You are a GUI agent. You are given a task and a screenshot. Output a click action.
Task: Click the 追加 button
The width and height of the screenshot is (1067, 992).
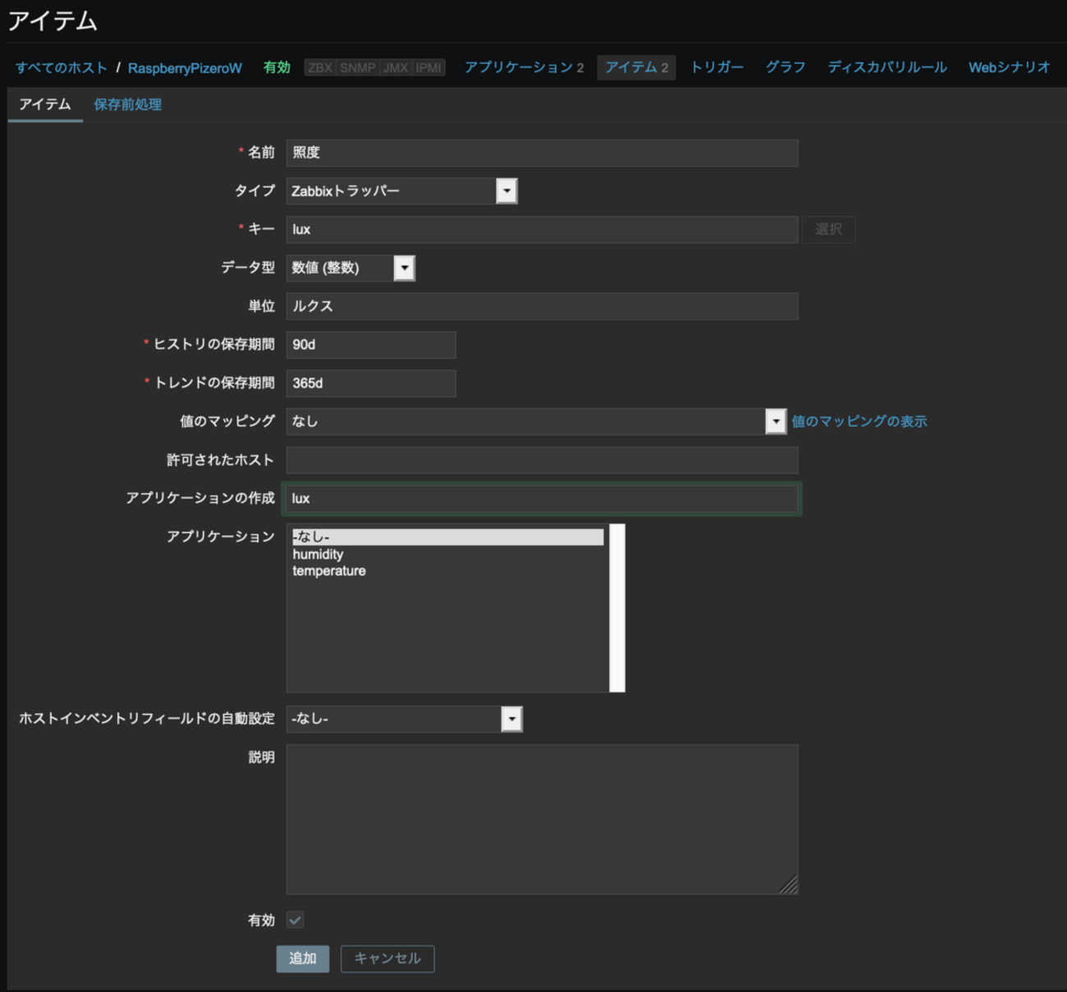303,958
